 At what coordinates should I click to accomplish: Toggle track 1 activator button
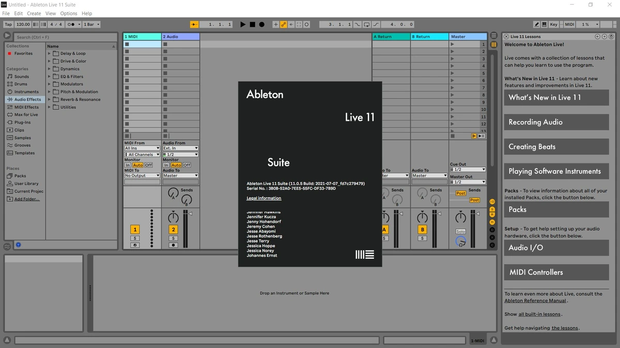click(135, 229)
